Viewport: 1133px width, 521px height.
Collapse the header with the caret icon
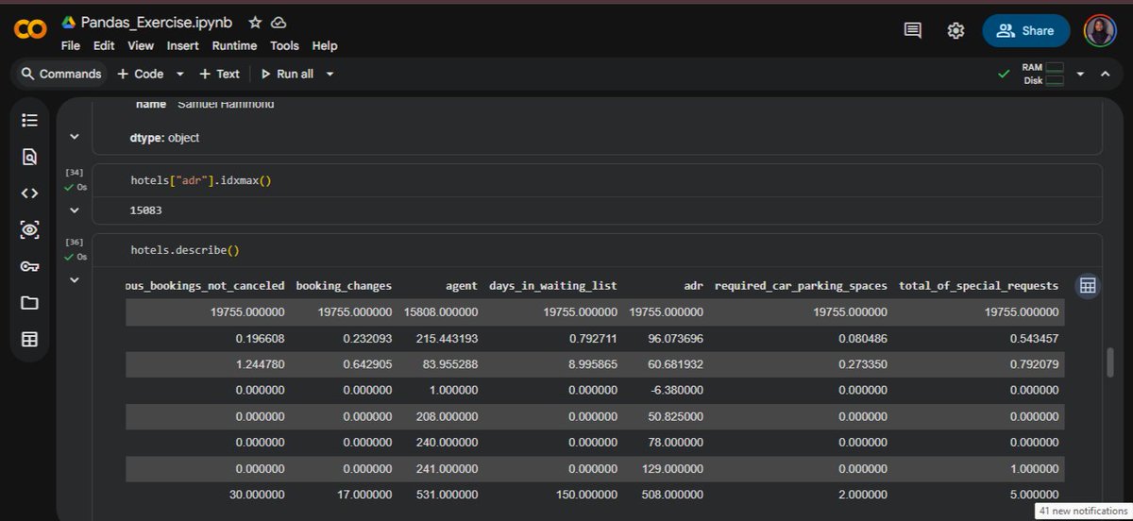[x=1106, y=74]
